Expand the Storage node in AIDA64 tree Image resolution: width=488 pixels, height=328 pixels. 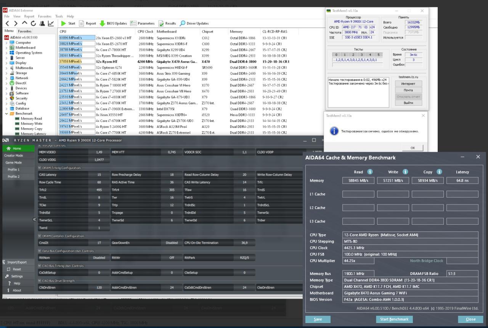coord(6,73)
